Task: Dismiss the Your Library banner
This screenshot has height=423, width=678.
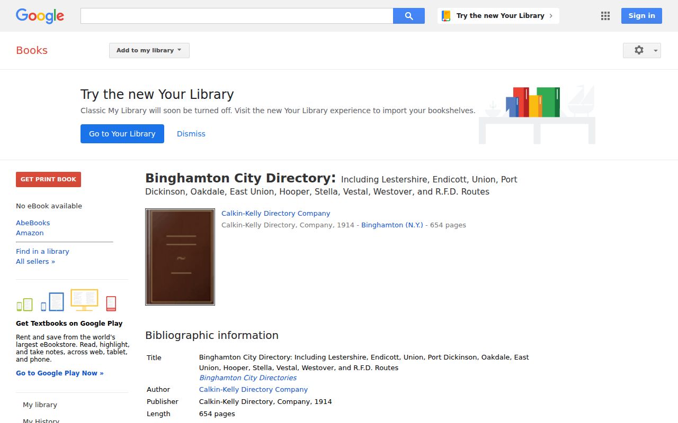Action: click(x=191, y=134)
